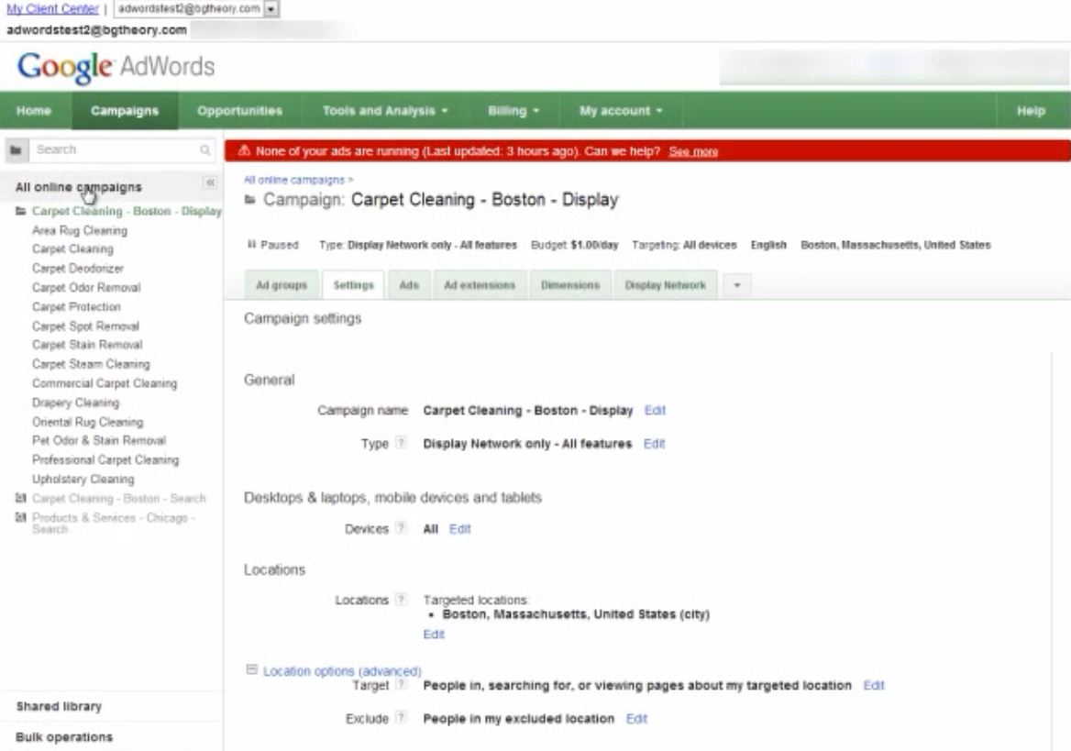1071x751 pixels.
Task: Collapse Location options with the minus icon
Action: click(x=251, y=669)
